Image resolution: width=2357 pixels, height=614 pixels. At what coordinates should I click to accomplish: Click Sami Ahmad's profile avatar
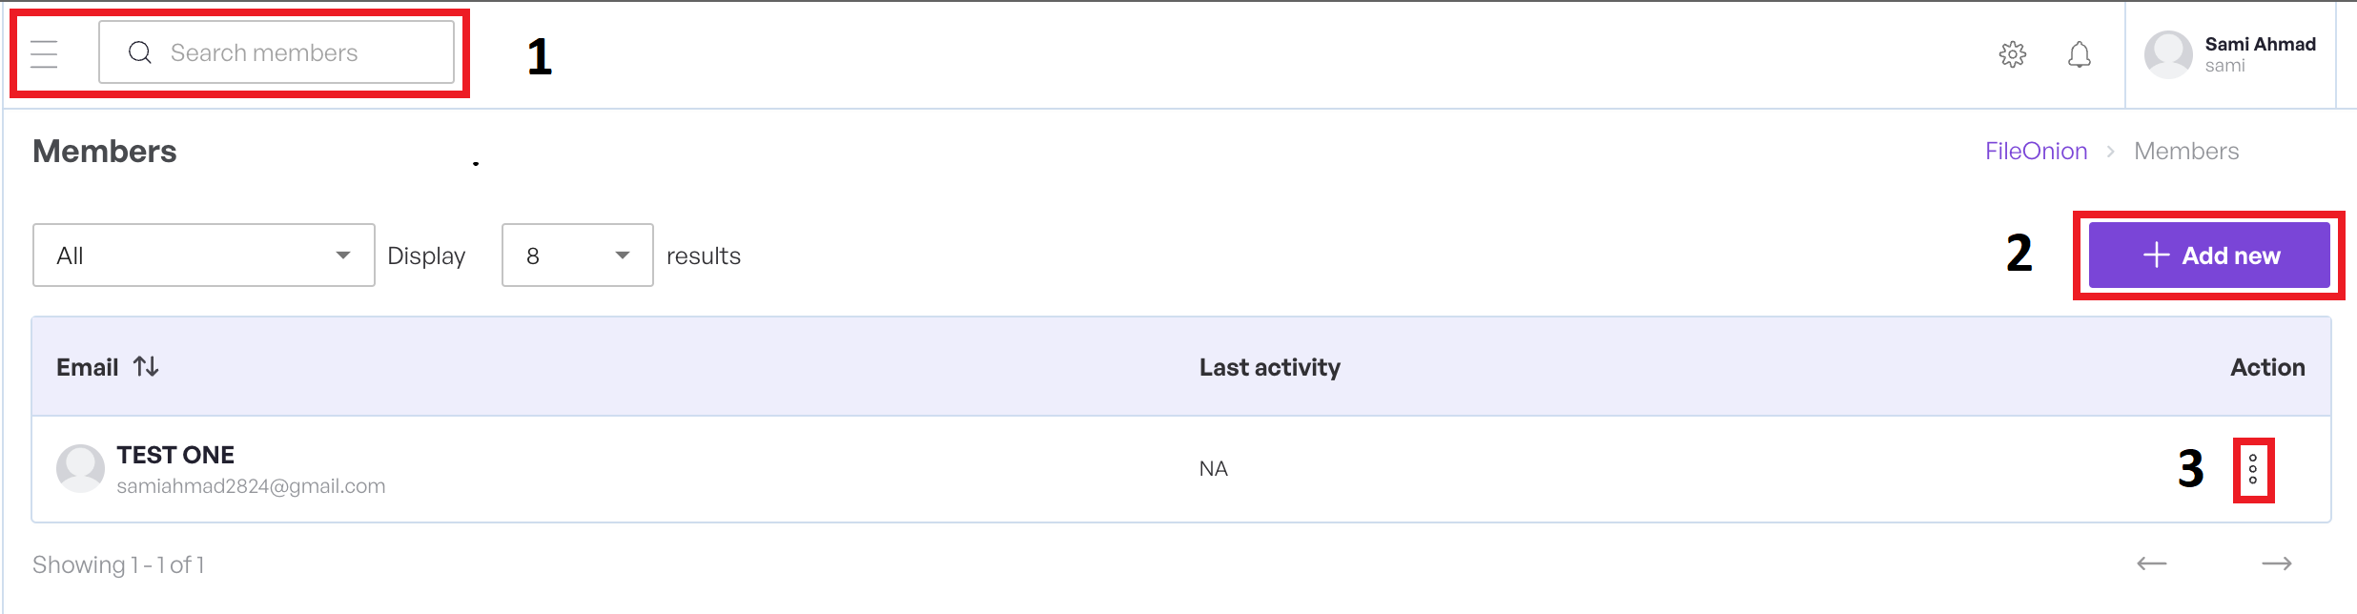pyautogui.click(x=2168, y=54)
